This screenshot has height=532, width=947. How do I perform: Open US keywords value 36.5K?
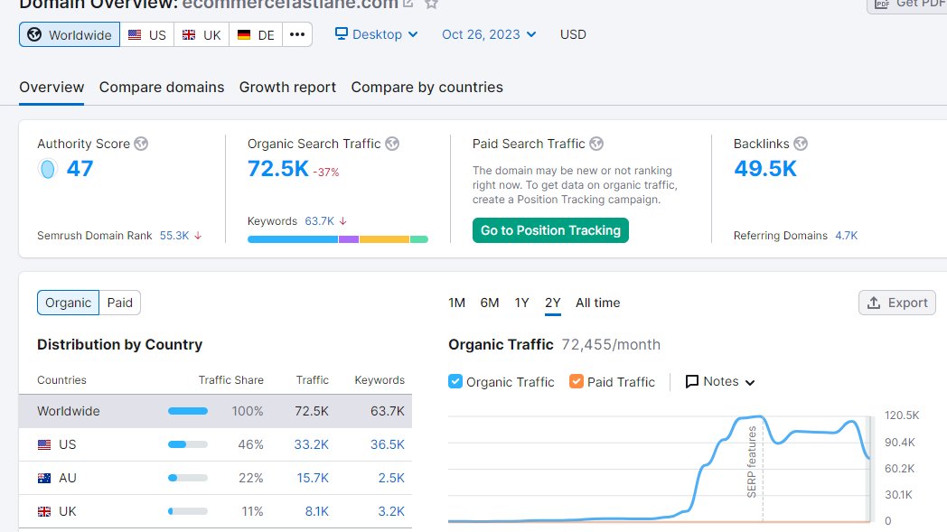pyautogui.click(x=387, y=444)
